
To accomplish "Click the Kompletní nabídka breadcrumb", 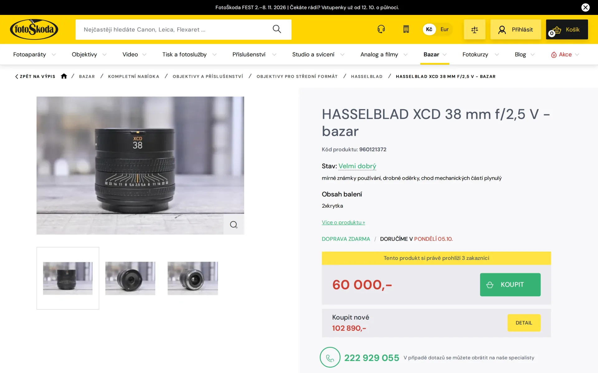I will pos(134,76).
